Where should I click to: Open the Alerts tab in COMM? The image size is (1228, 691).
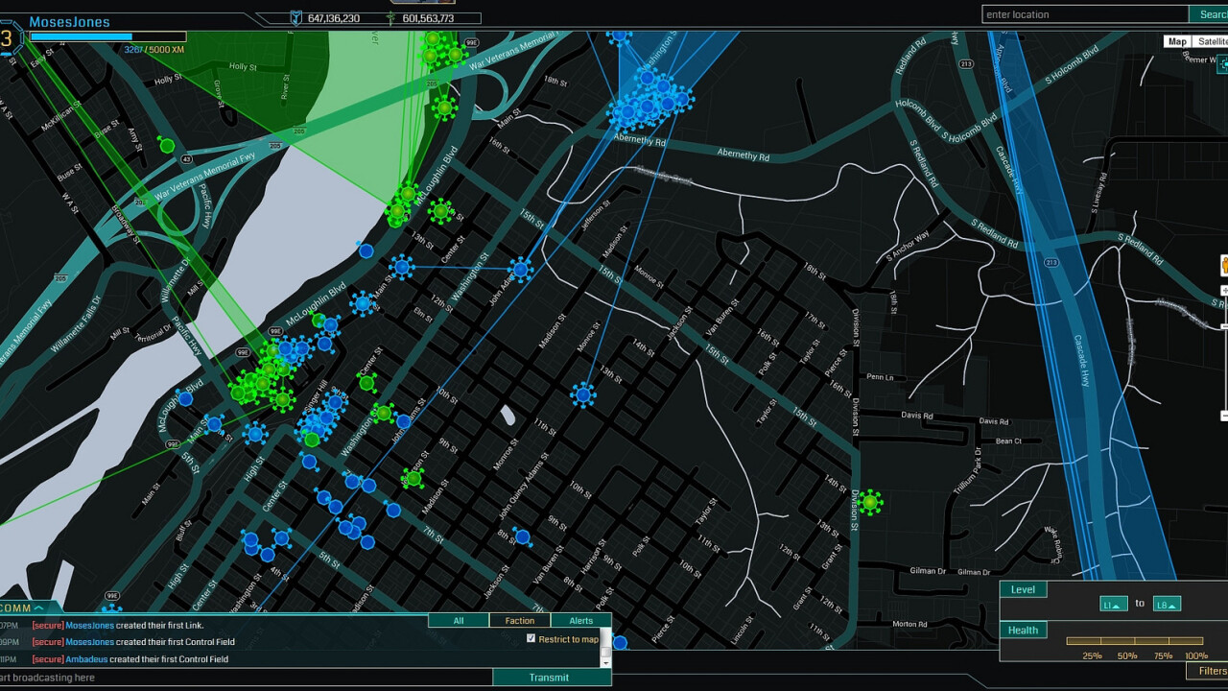(x=580, y=621)
